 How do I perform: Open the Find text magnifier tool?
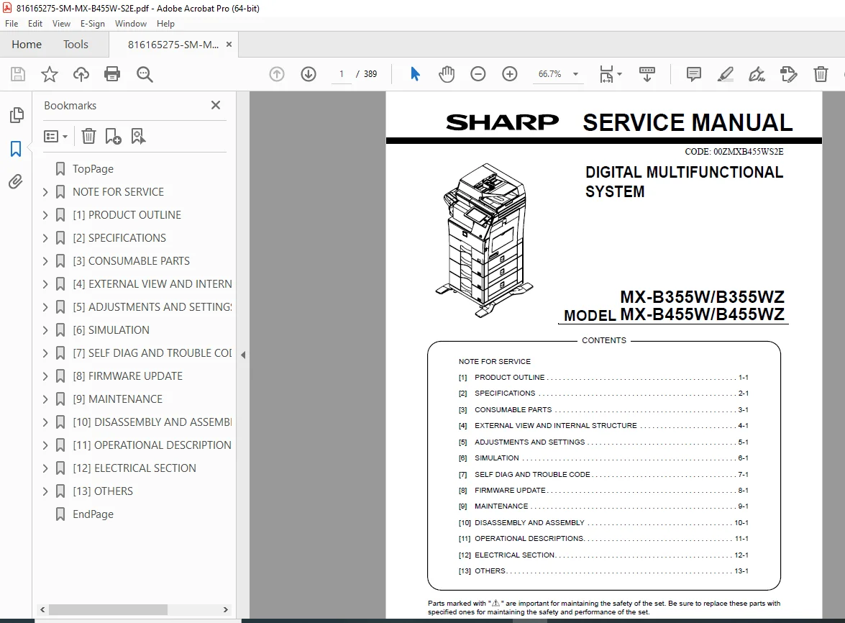tap(145, 74)
